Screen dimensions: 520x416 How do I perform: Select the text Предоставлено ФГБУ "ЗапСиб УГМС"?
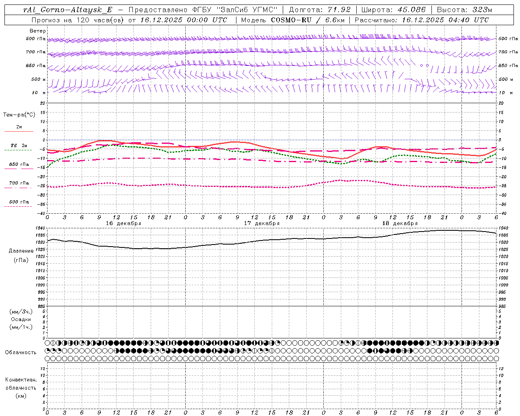203,10
